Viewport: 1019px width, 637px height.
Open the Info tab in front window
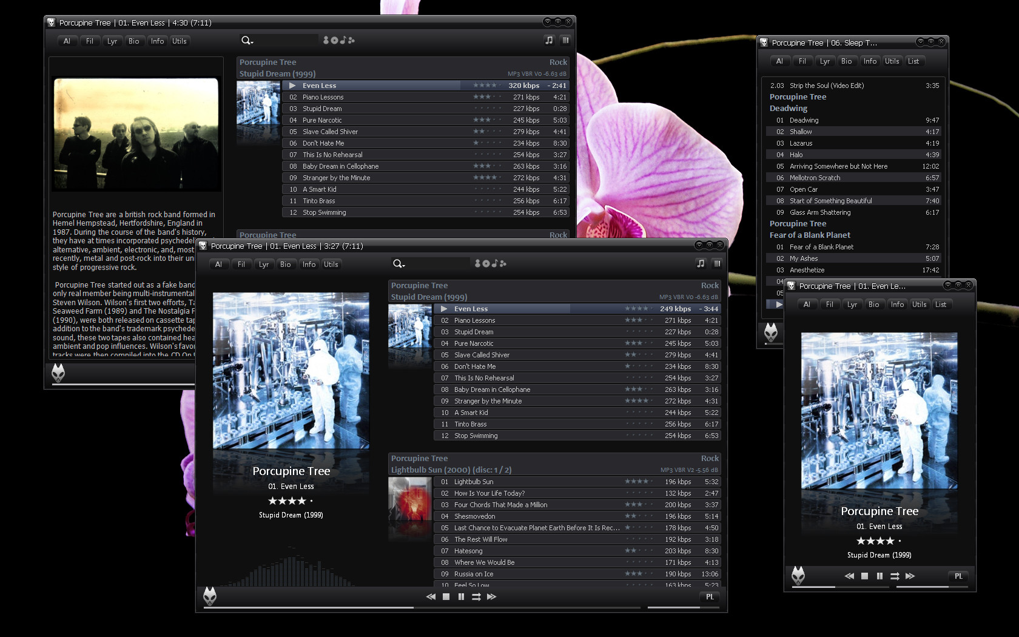point(309,265)
